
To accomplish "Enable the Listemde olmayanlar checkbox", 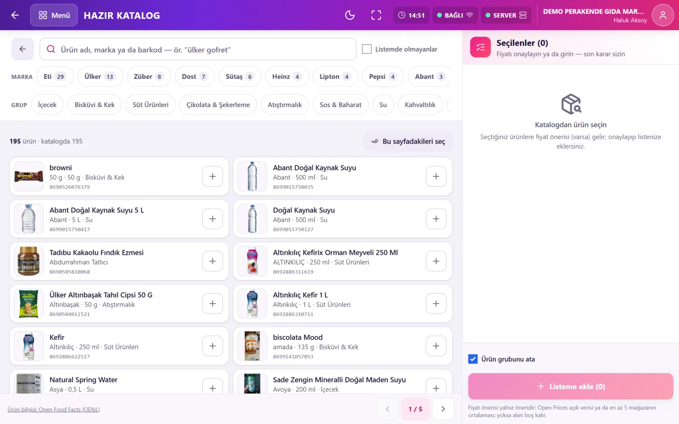I will [x=367, y=49].
